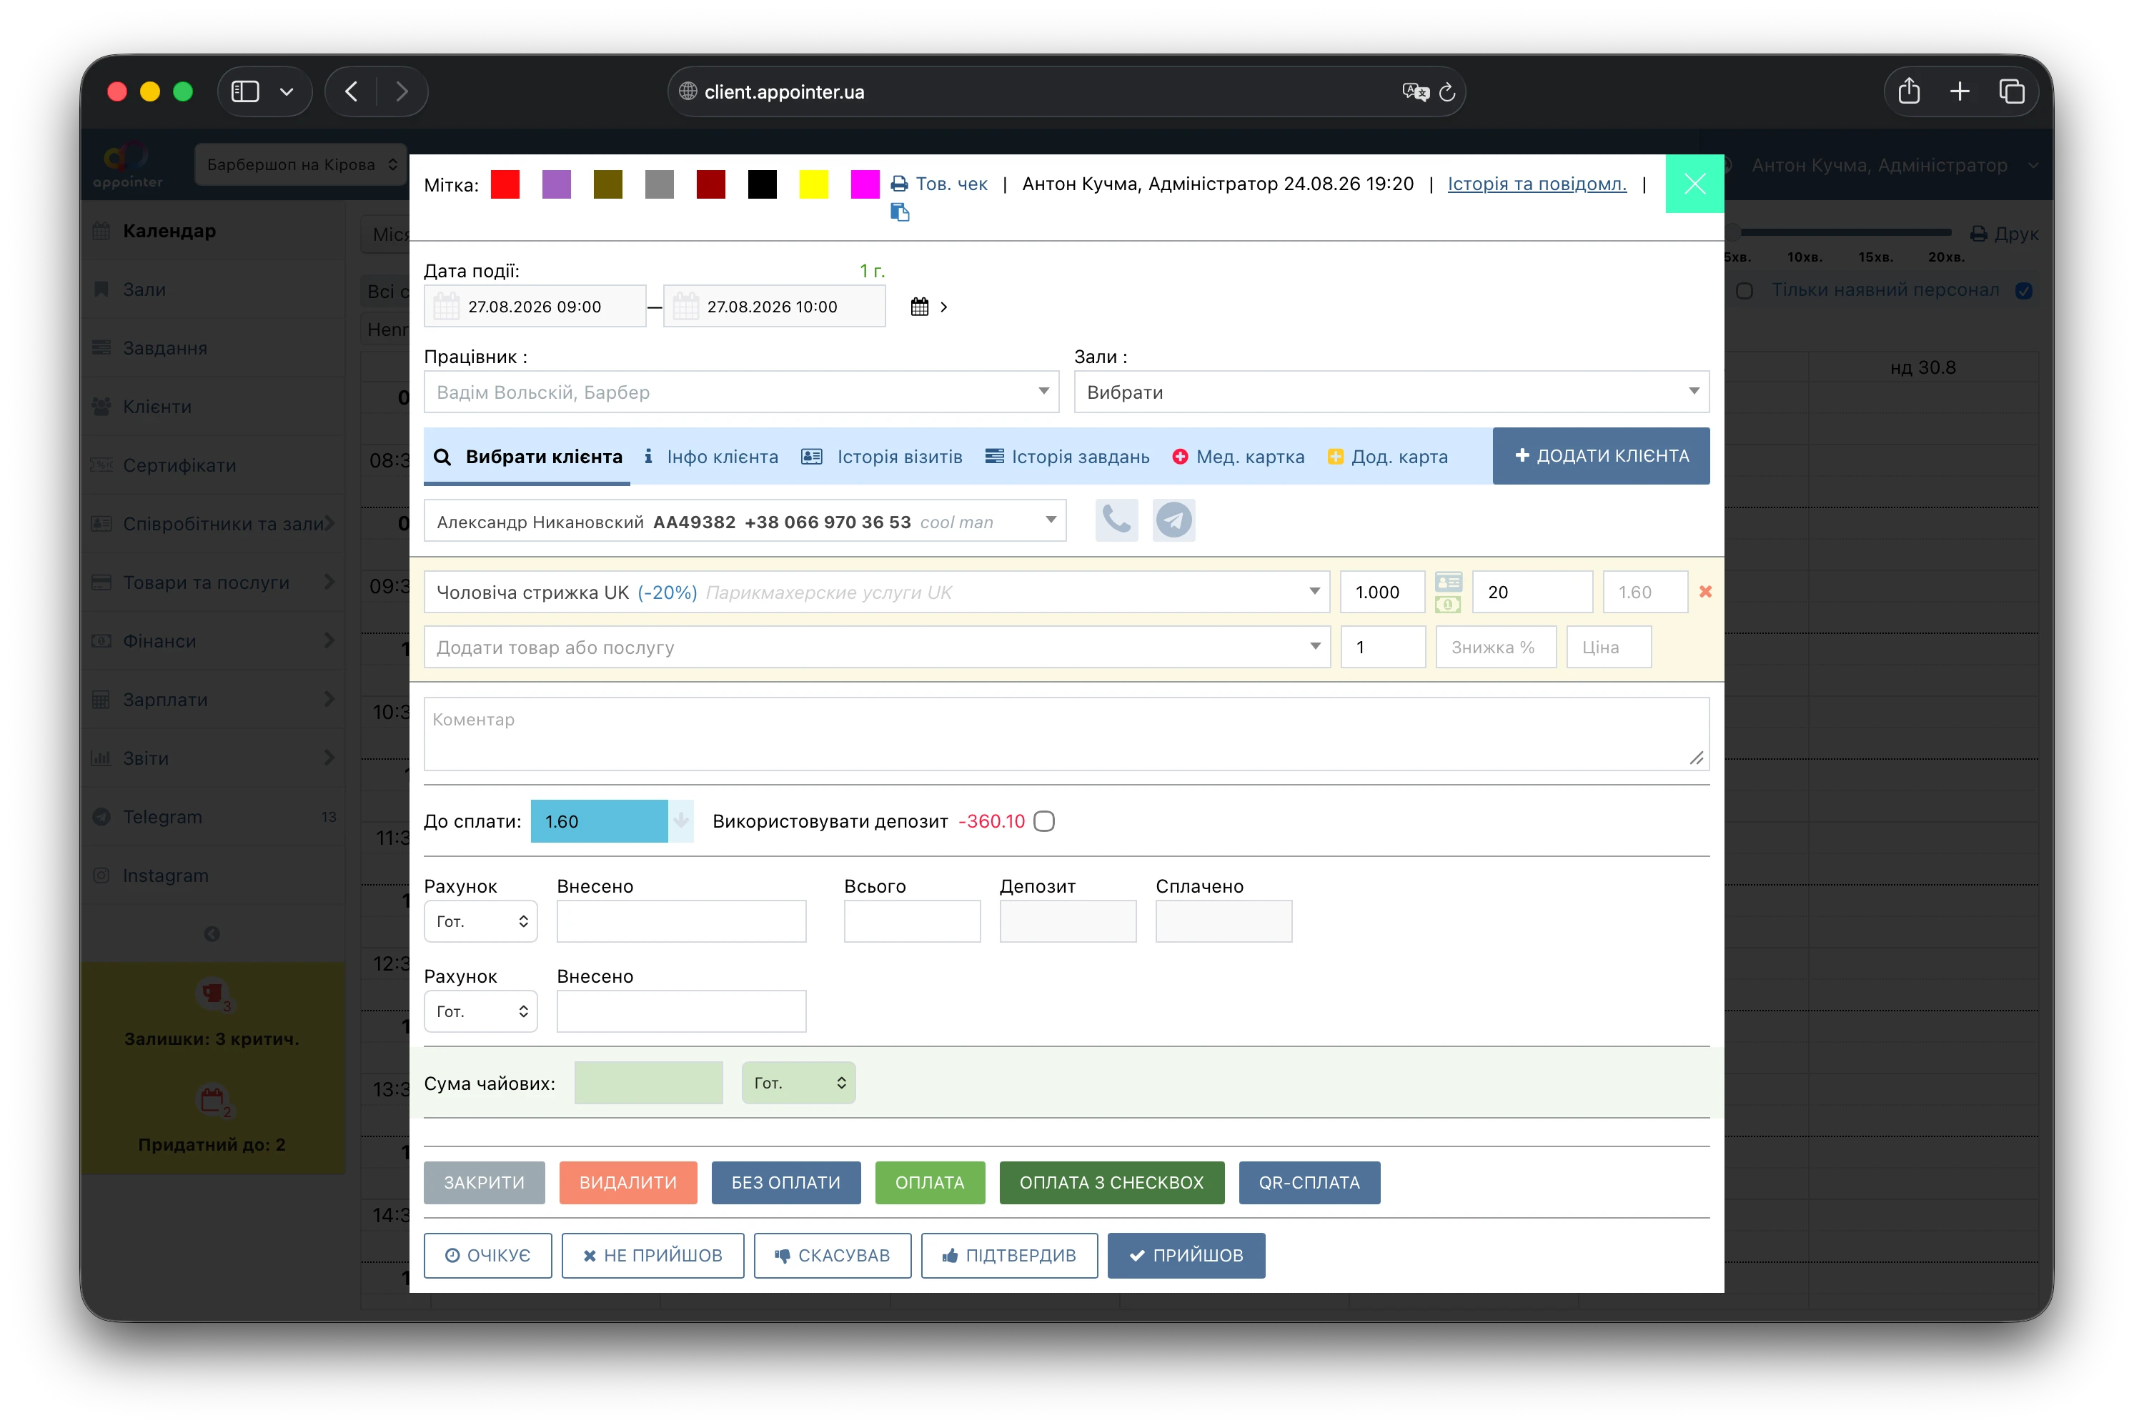
Task: Open the Додати товар або послугу dropdown
Action: click(877, 648)
